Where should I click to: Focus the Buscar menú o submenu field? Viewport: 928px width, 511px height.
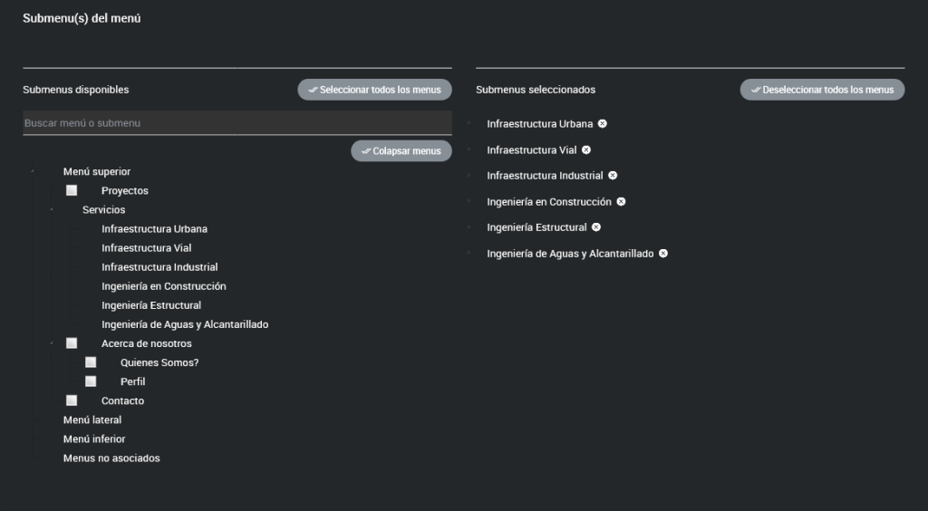click(x=237, y=122)
